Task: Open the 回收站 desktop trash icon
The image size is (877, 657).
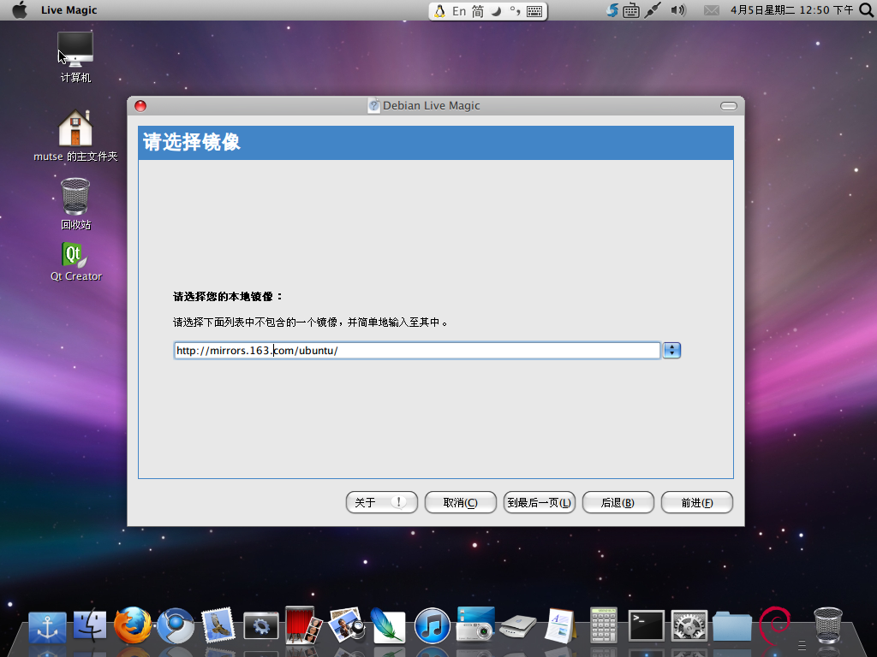Action: [75, 204]
